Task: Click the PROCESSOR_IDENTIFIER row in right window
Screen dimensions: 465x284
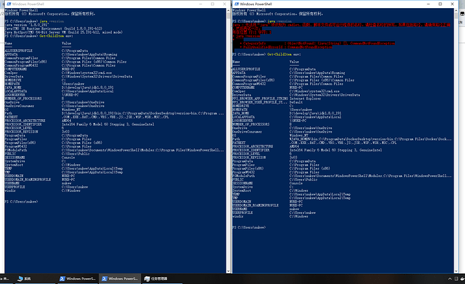Action: [307, 150]
